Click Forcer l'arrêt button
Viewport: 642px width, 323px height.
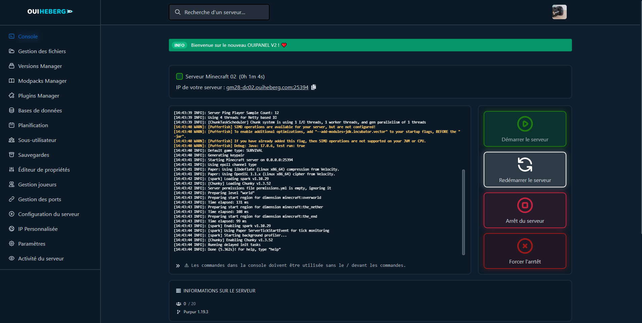tap(525, 251)
